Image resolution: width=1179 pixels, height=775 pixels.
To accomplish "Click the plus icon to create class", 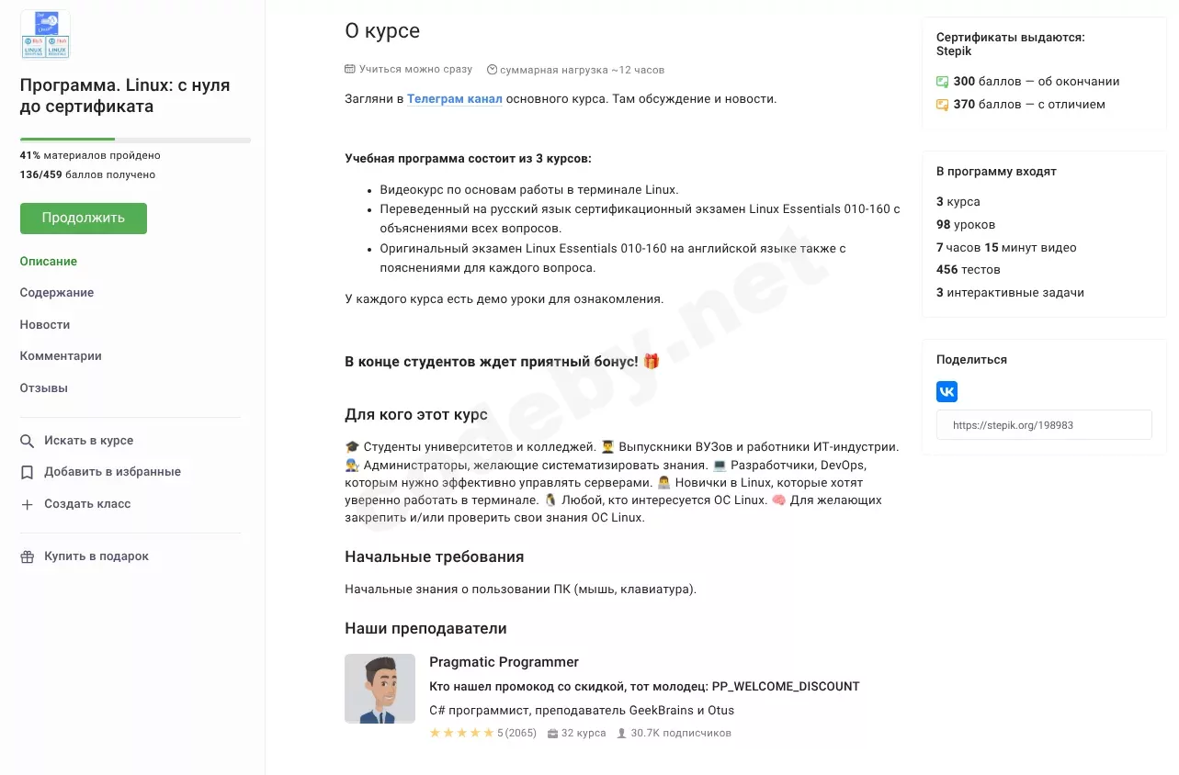I will click(28, 504).
